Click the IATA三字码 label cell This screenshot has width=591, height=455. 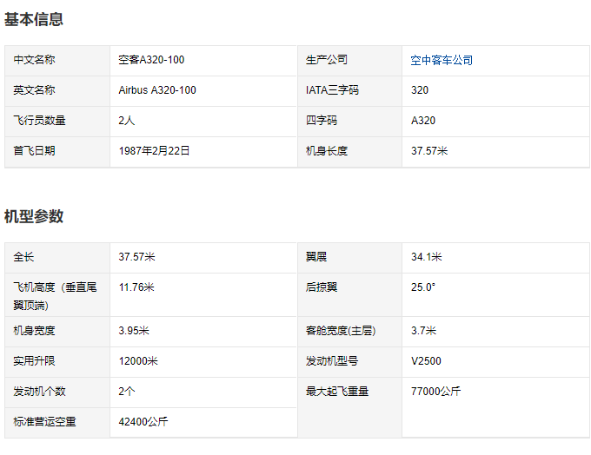click(x=349, y=91)
